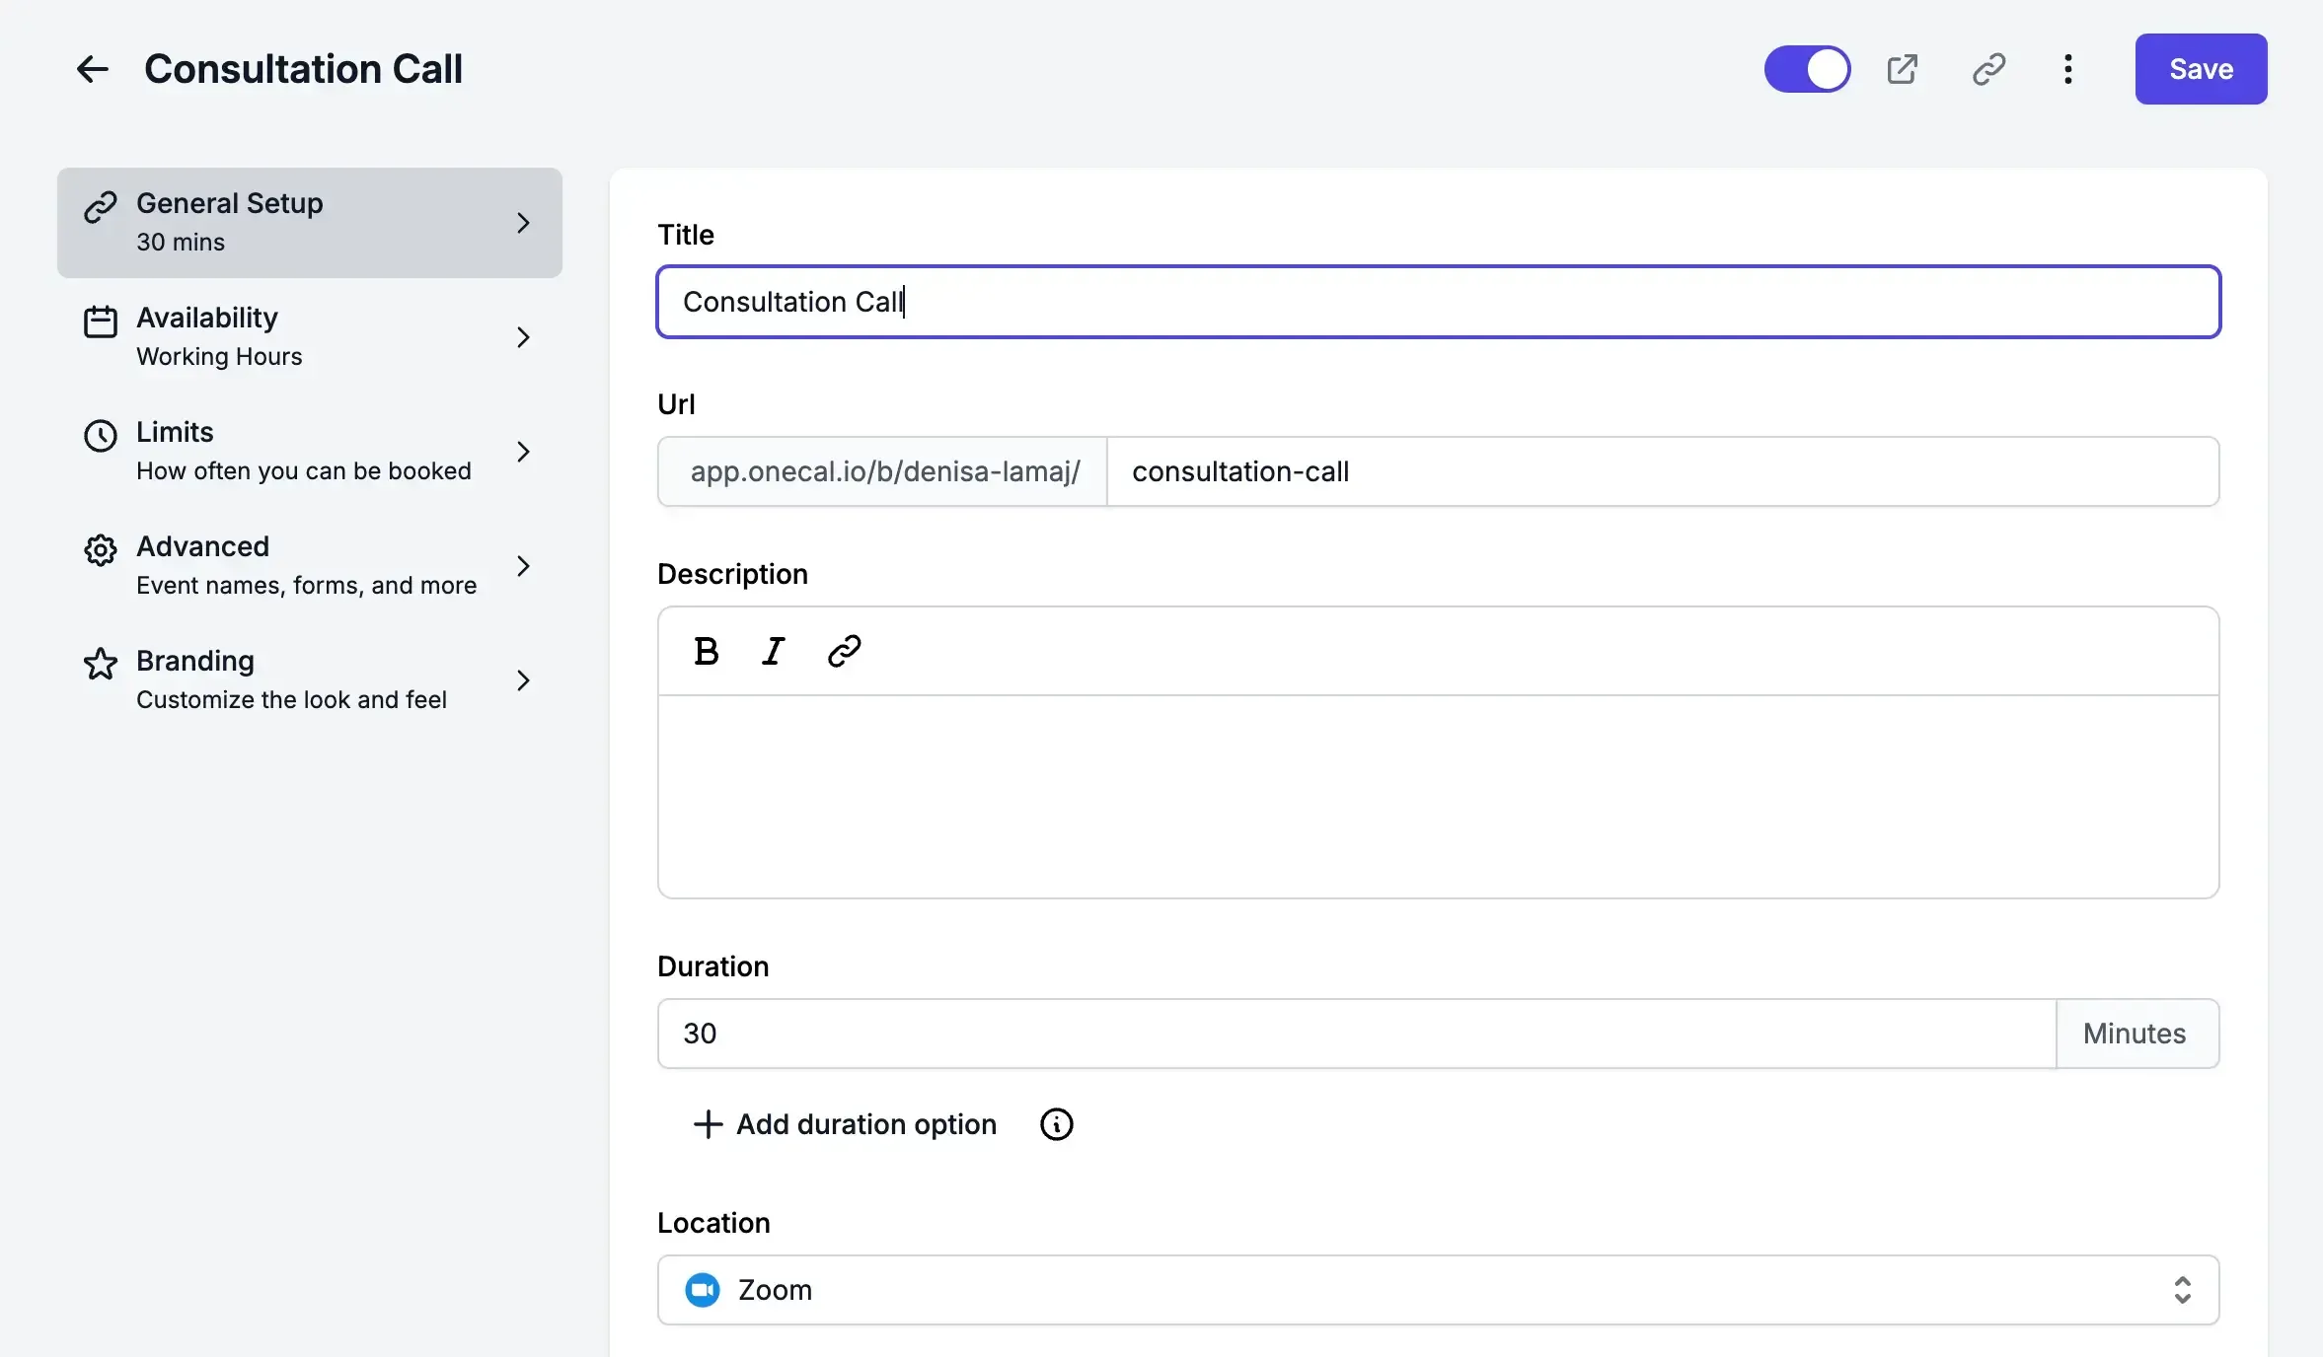The image size is (2323, 1357).
Task: Click the Duration minutes input field
Action: [1356, 1034]
